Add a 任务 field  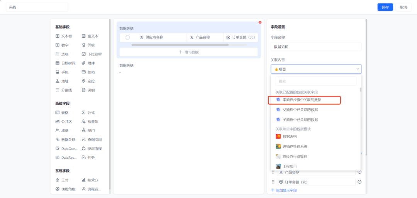pos(88,158)
